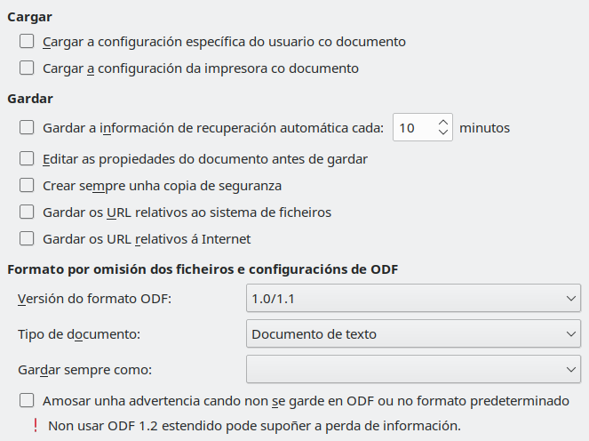Enable 'Crear sempre unha copia de seguranza'
589x441 pixels.
[27, 186]
